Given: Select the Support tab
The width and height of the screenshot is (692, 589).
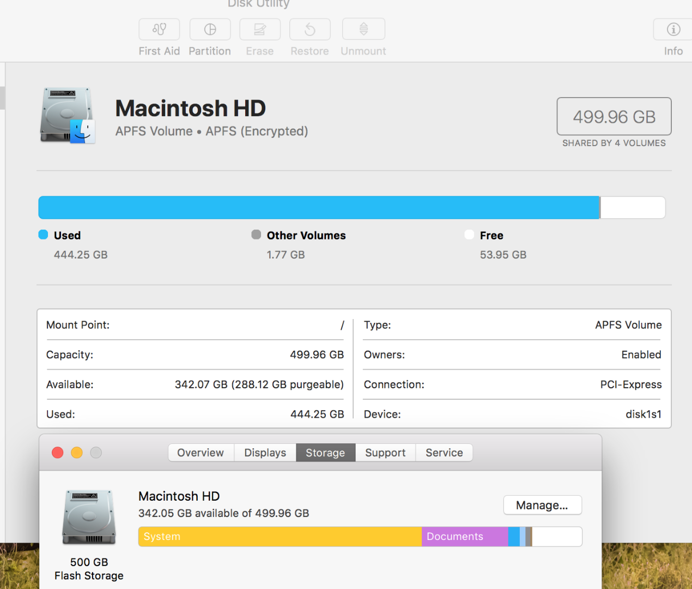Looking at the screenshot, I should [385, 453].
